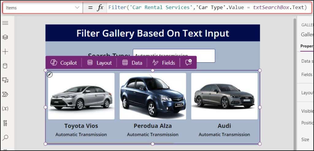Click the Search magnifier icon in sidebar
The image size is (314, 151).
[x=5, y=137]
